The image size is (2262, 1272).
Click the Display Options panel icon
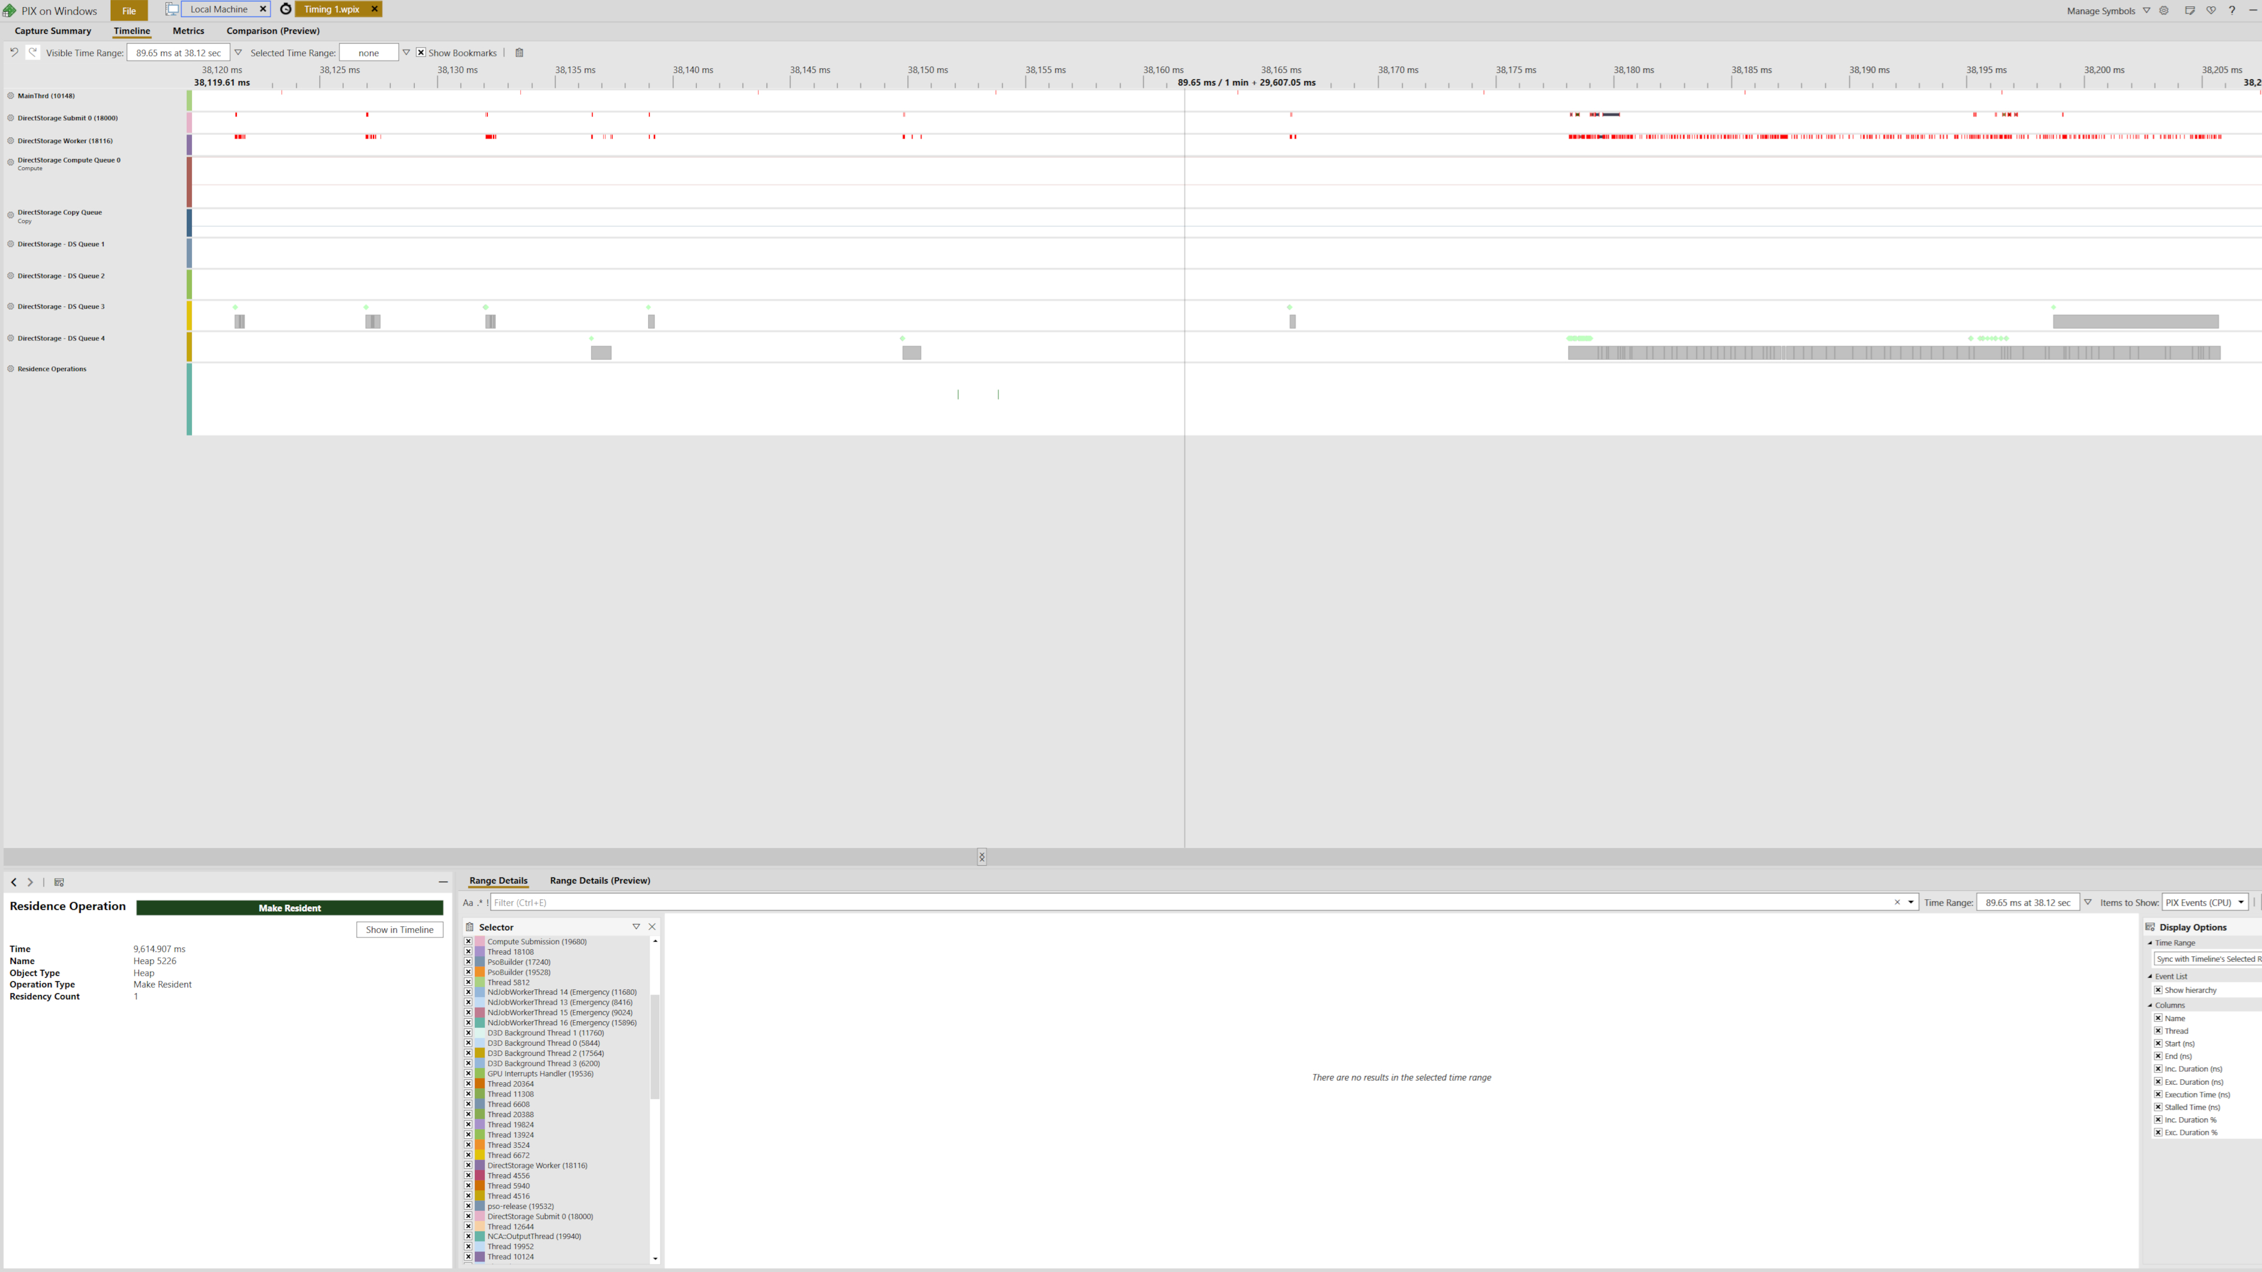coord(2151,927)
